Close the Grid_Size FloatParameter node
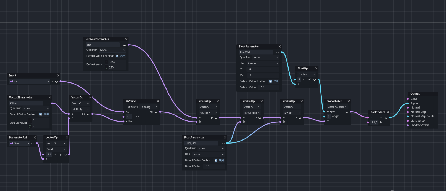This screenshot has height=191, width=446. point(225,138)
